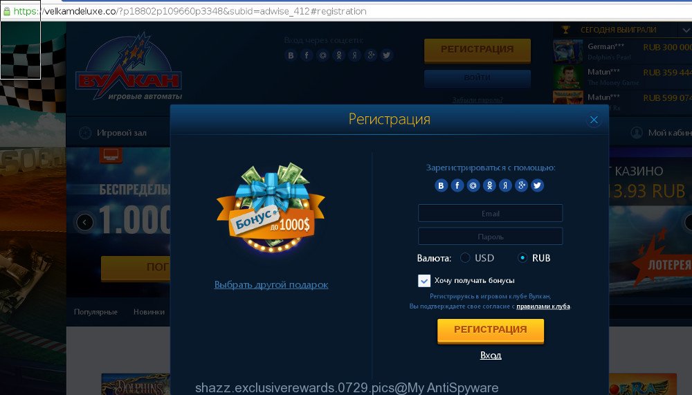Viewport: 692px width, 395px height.
Task: Open the Новинки games tab
Action: 149,311
